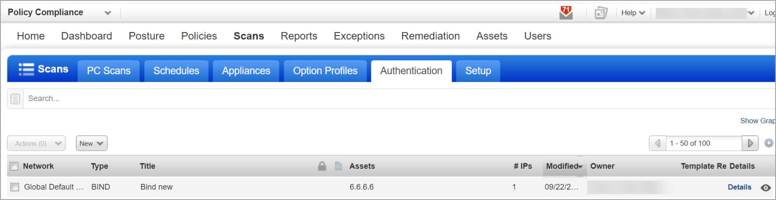Open the Reports menu item
Viewport: 776px width, 200px height.
299,36
